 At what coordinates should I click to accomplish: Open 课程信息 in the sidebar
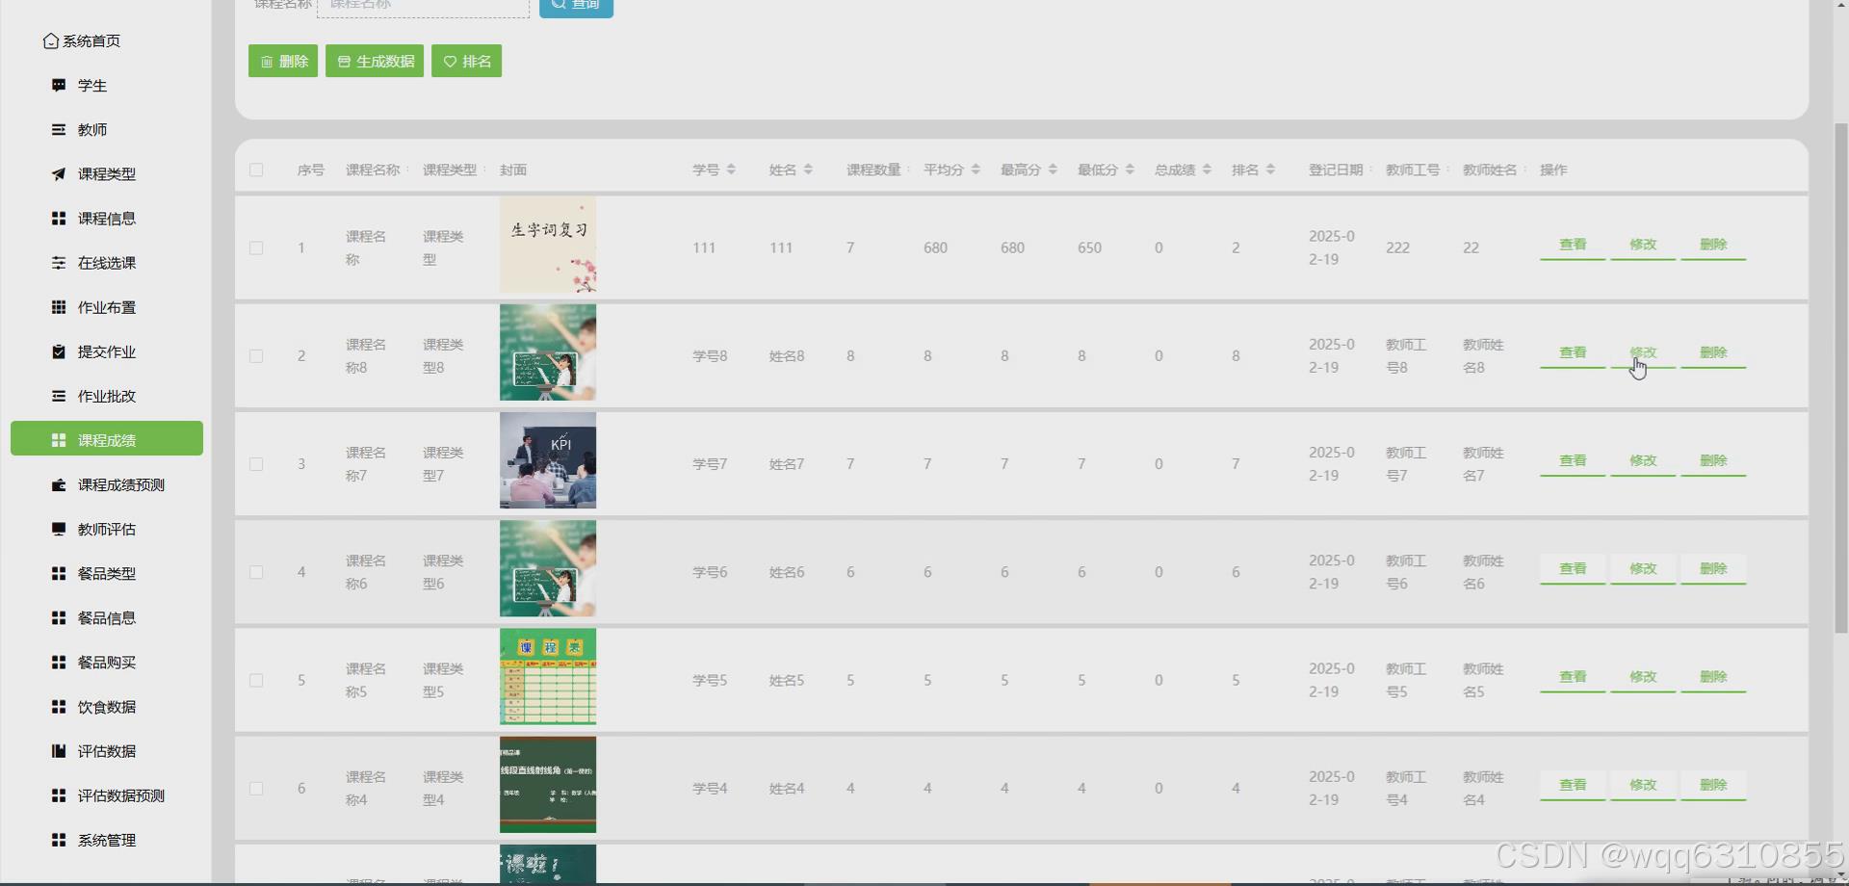click(x=107, y=218)
